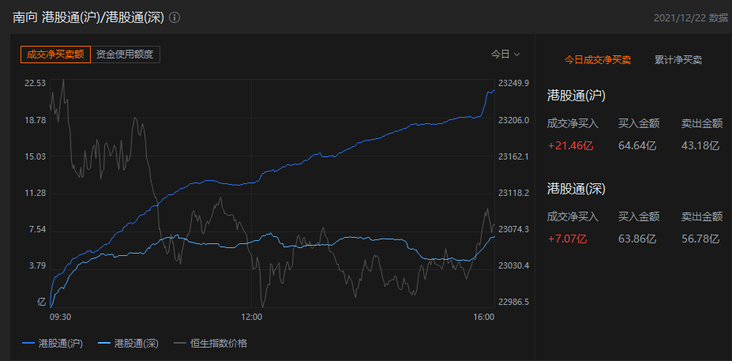Click left axis value 3.79

click(x=36, y=265)
